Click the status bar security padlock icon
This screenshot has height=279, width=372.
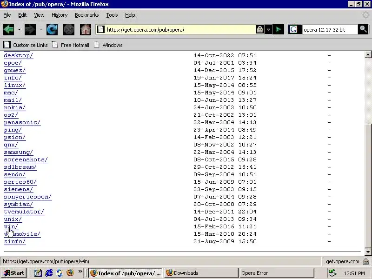click(366, 261)
